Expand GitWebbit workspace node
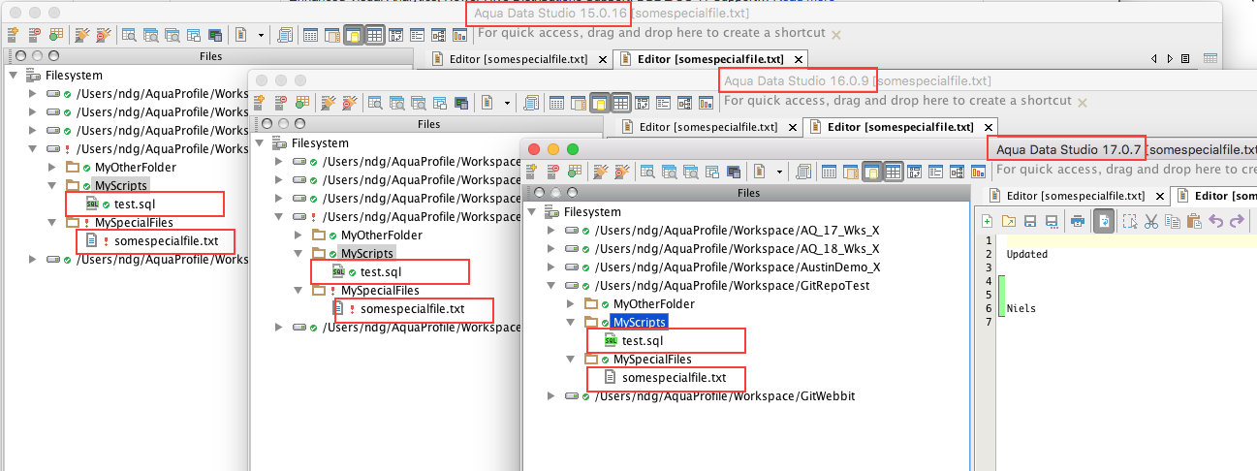 click(551, 396)
